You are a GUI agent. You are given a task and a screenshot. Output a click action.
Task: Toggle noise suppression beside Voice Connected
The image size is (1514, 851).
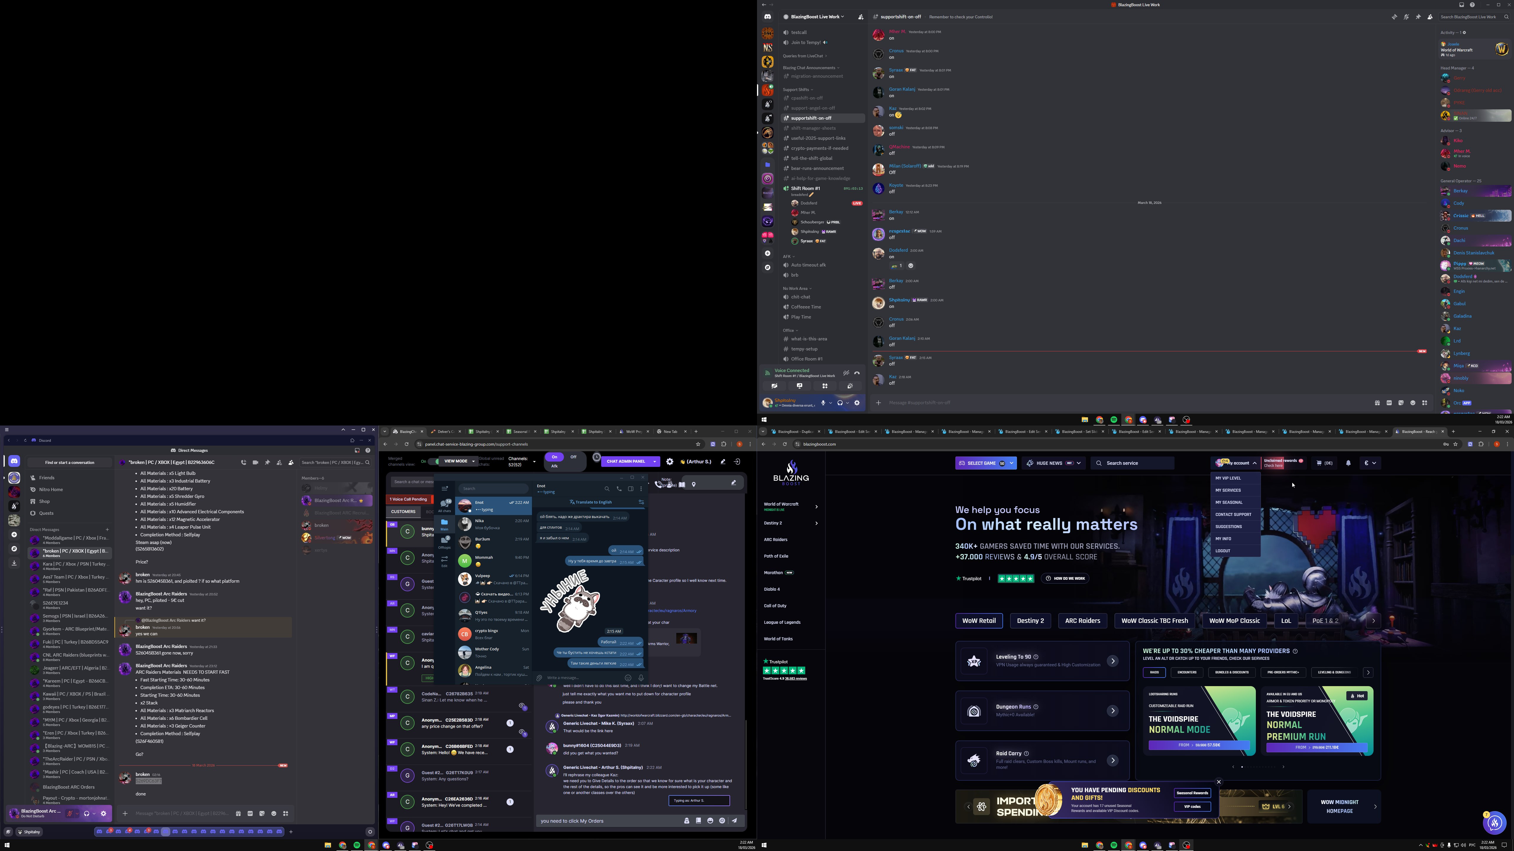pos(846,373)
